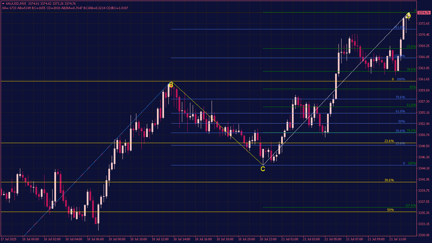Click the yellow 50% retracement label
The width and height of the screenshot is (432, 243).
point(390,210)
